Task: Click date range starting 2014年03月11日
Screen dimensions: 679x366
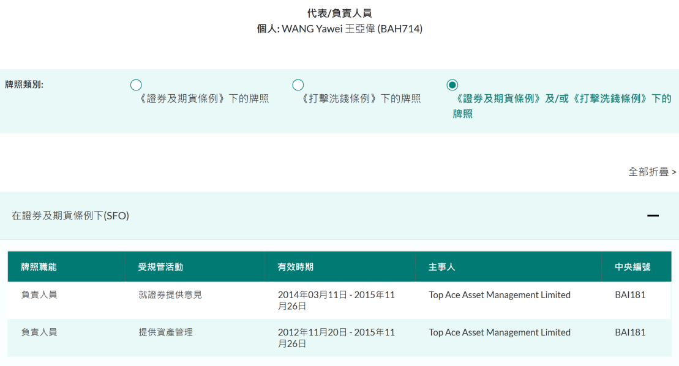Action: pos(337,301)
